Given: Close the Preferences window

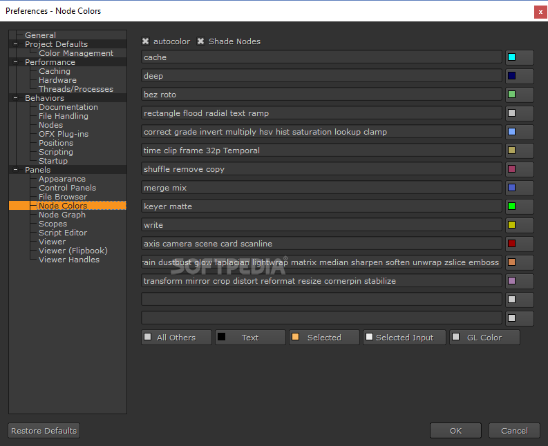Looking at the screenshot, I should point(540,12).
